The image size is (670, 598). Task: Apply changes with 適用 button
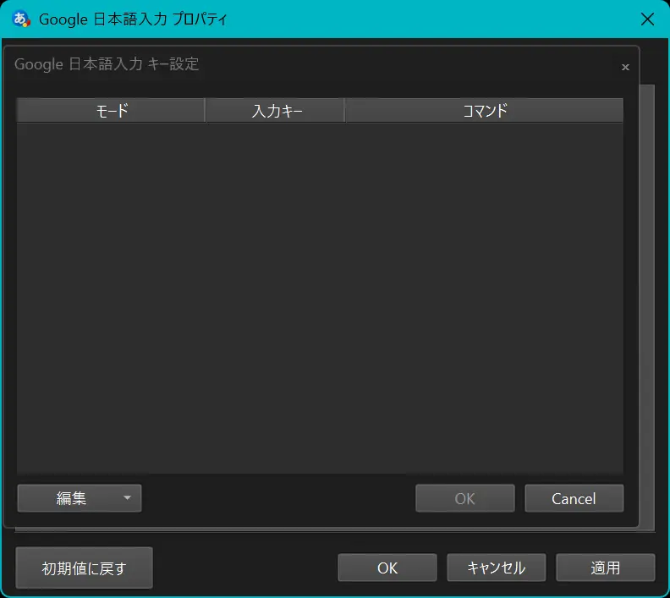coord(606,568)
